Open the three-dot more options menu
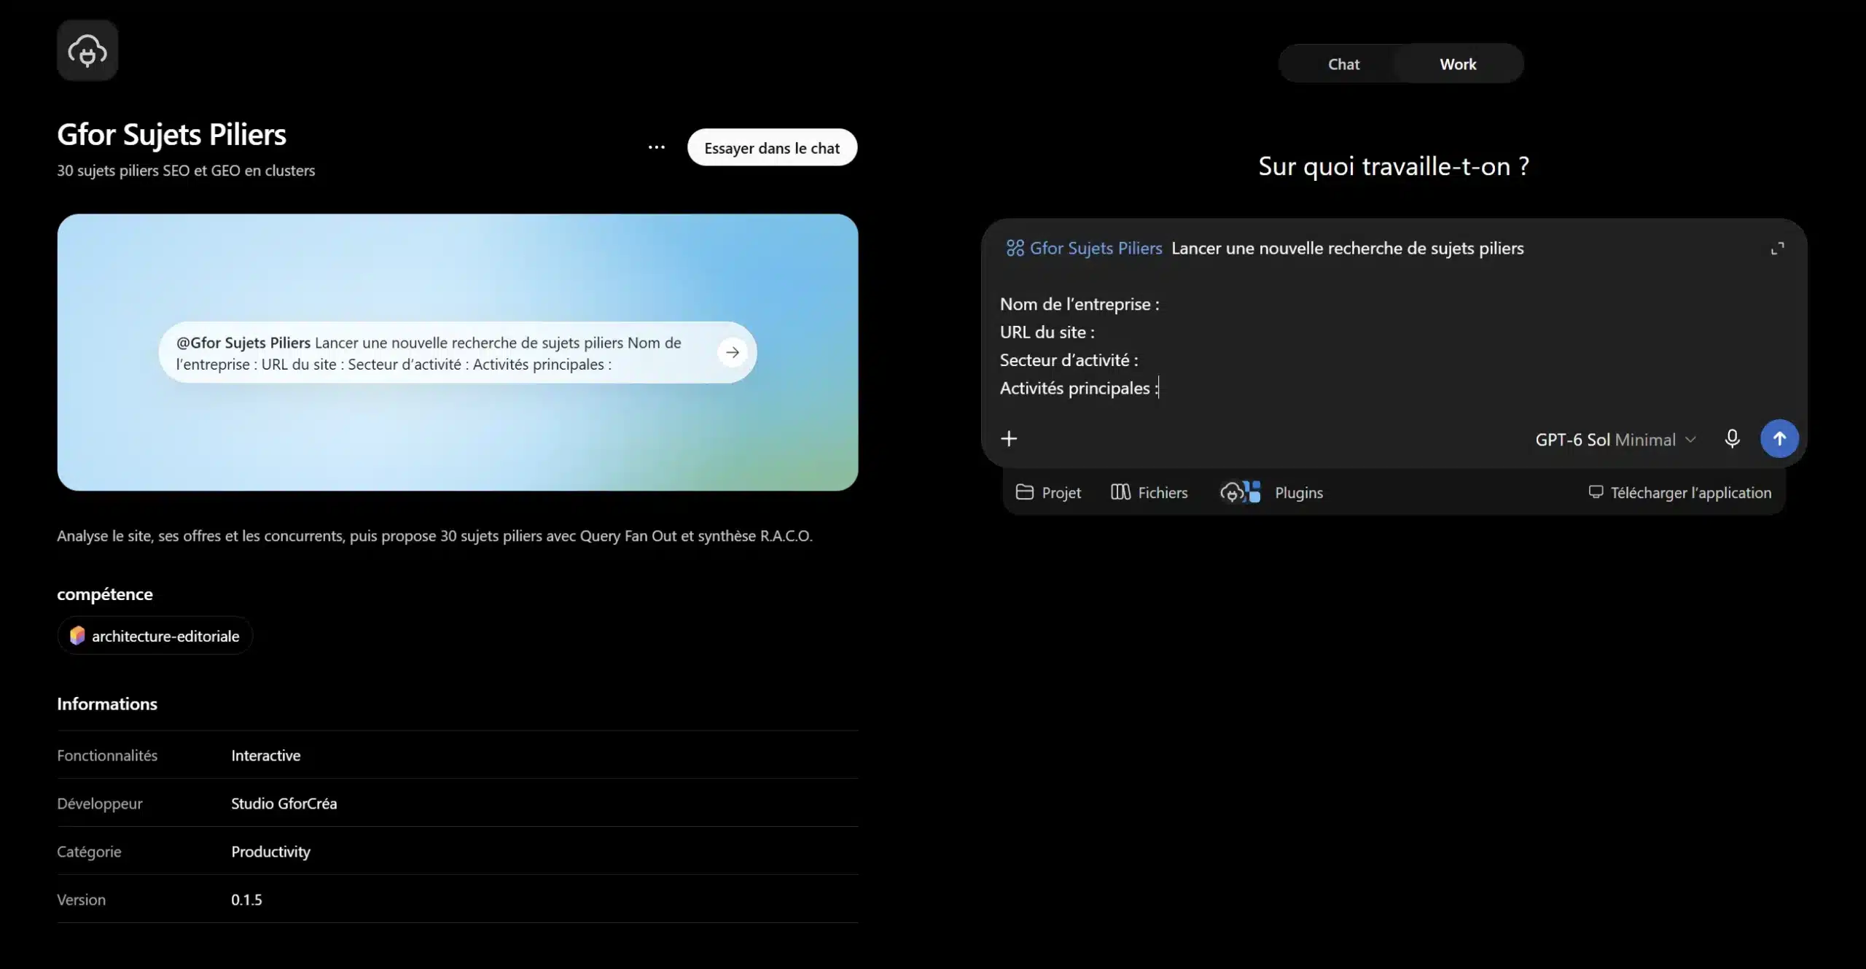The image size is (1866, 969). coord(656,147)
